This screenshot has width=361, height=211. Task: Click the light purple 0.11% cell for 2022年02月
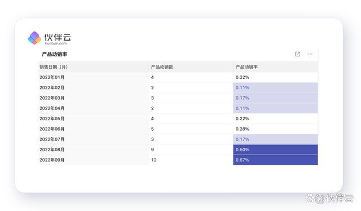click(x=276, y=87)
